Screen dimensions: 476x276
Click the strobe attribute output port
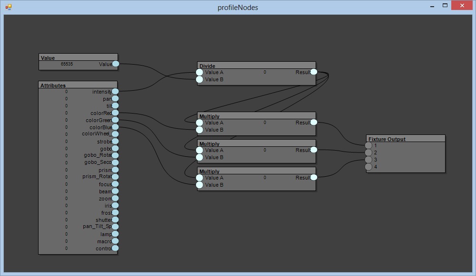pos(115,142)
